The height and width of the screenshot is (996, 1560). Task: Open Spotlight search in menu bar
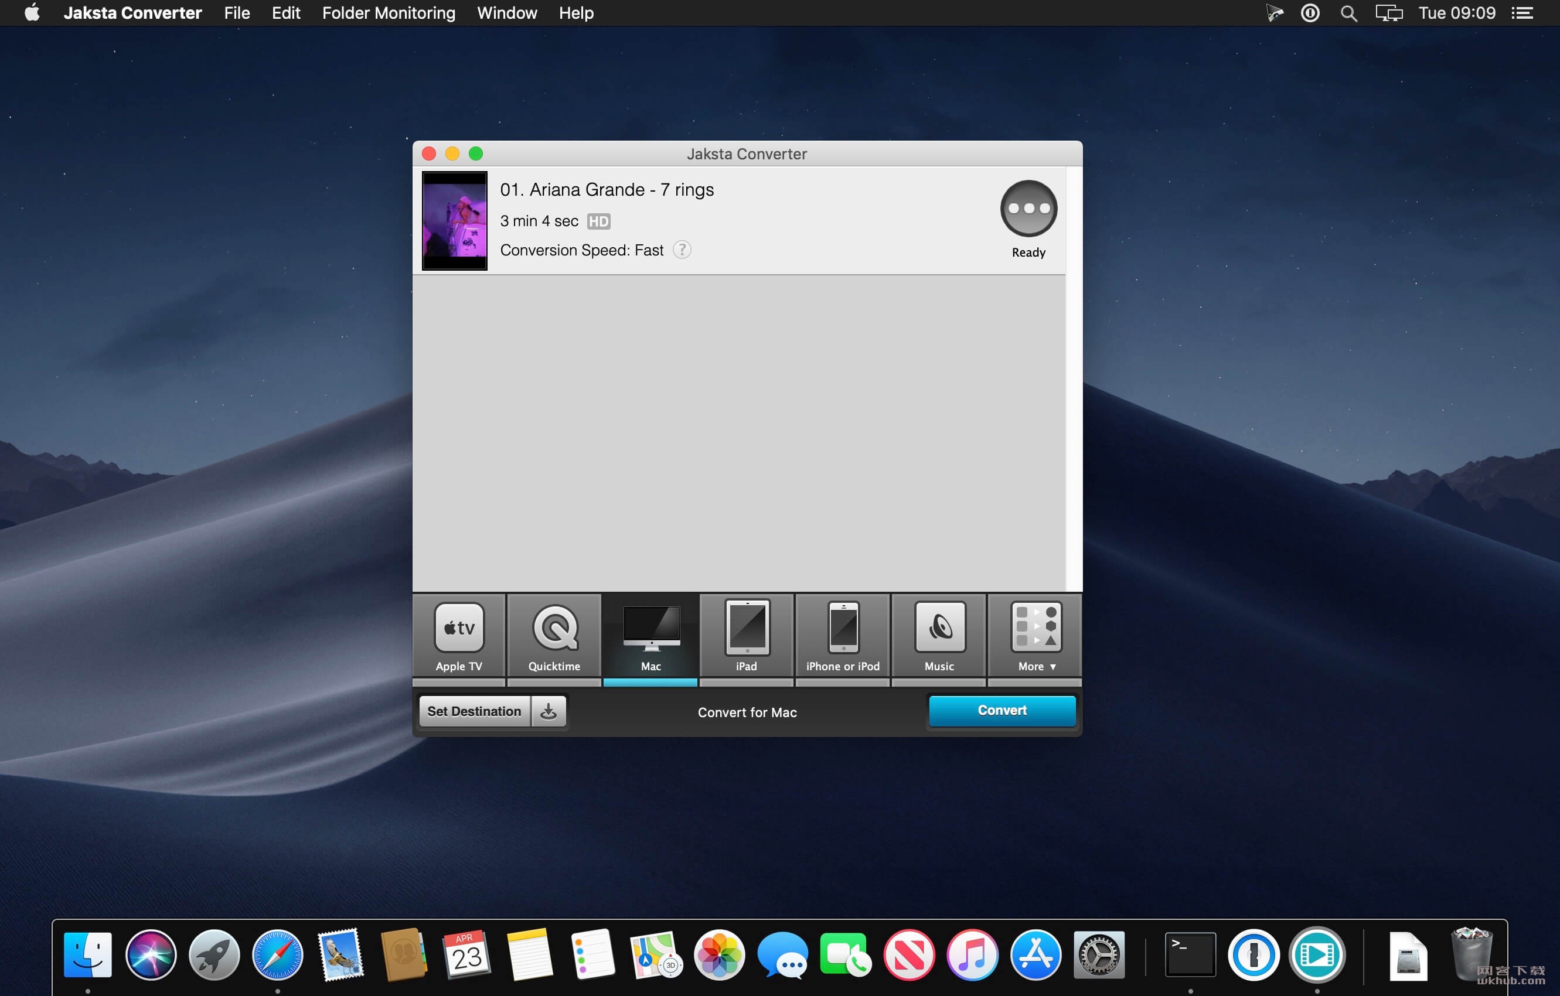tap(1348, 13)
